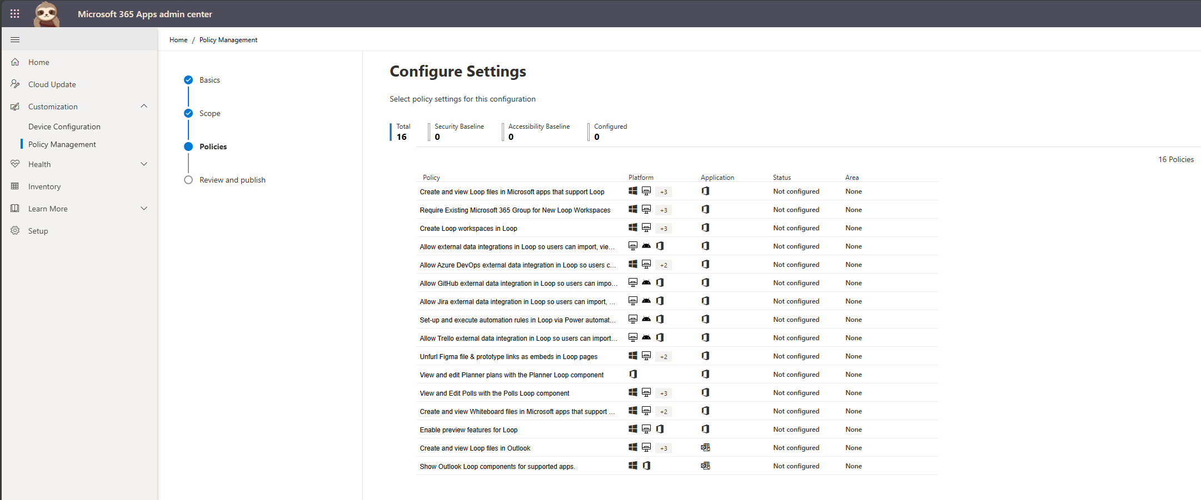Click the Home house icon in sidebar
The width and height of the screenshot is (1201, 500).
[x=15, y=62]
